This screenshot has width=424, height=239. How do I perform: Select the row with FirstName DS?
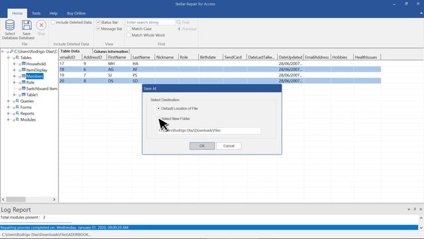point(220,81)
